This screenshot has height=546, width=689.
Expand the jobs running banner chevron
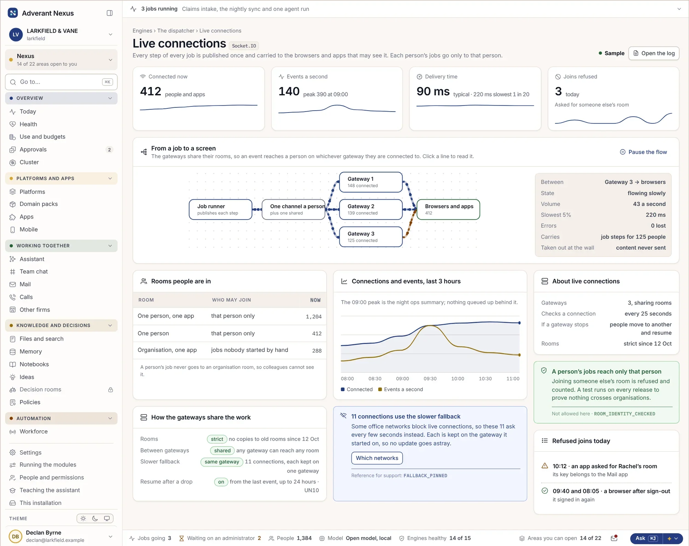679,9
